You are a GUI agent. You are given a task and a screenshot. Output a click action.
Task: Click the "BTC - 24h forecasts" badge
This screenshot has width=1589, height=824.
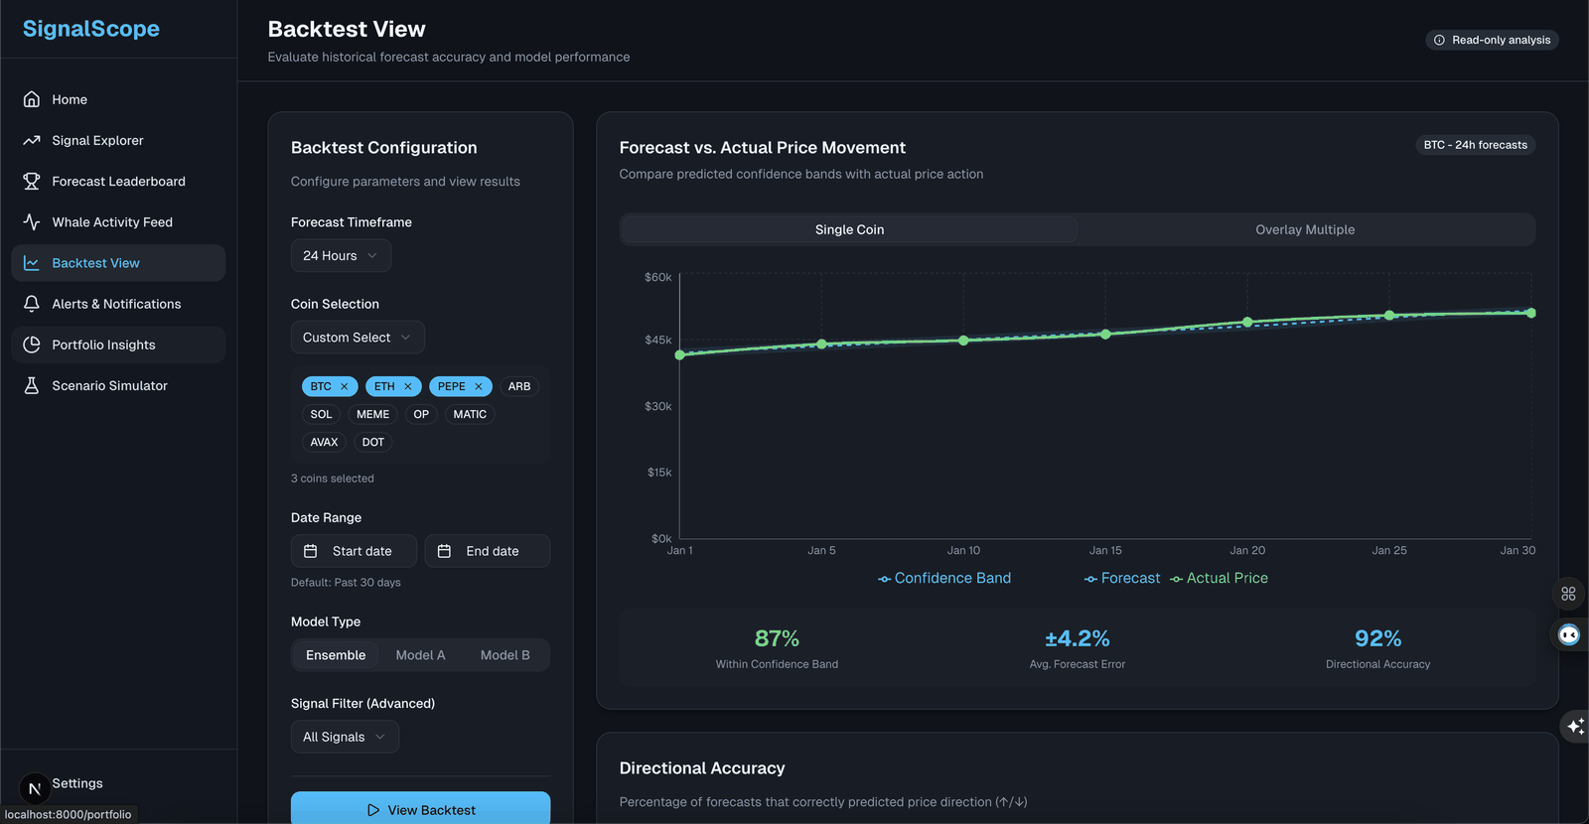point(1476,145)
